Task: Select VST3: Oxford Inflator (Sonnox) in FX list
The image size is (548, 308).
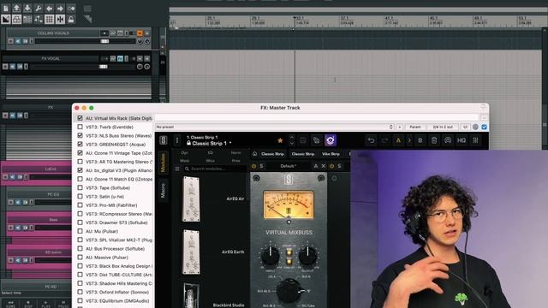Action: pyautogui.click(x=117, y=293)
